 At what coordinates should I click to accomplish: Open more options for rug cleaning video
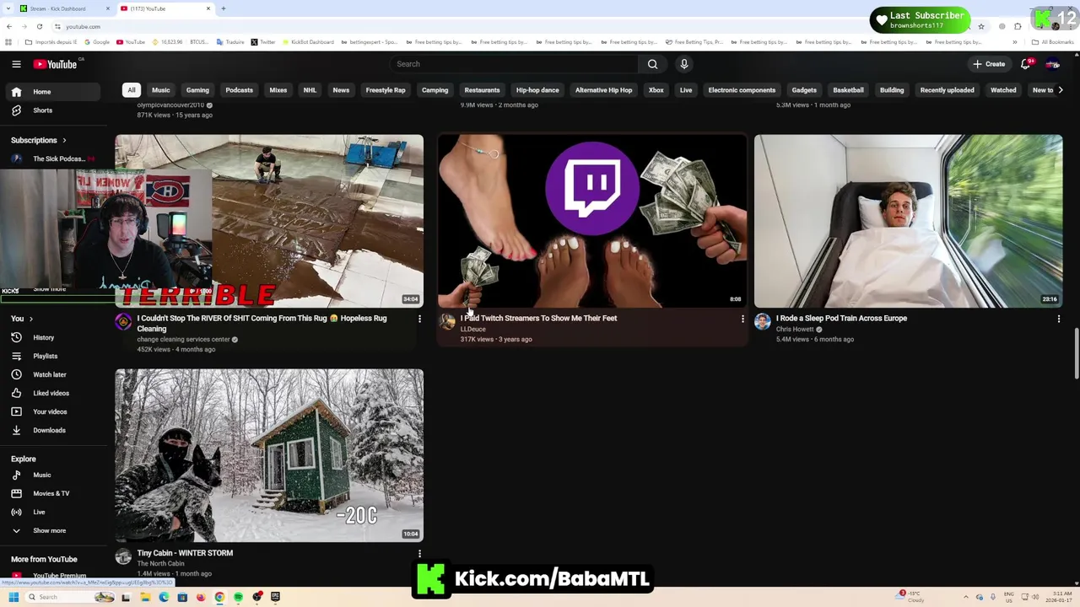[x=419, y=319]
